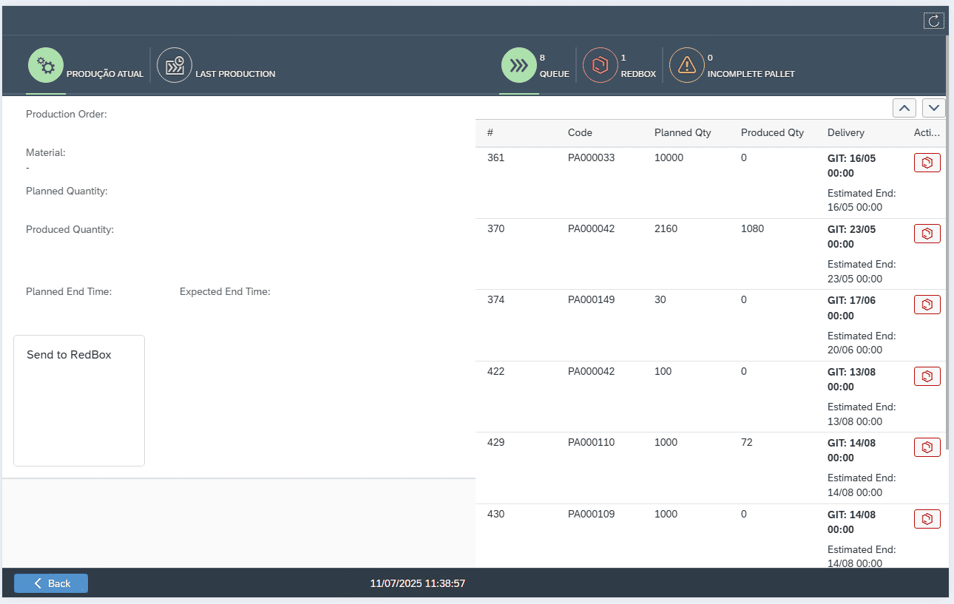
Task: Switch to the INCOMPLETE PALLET tab label
Action: click(x=751, y=74)
